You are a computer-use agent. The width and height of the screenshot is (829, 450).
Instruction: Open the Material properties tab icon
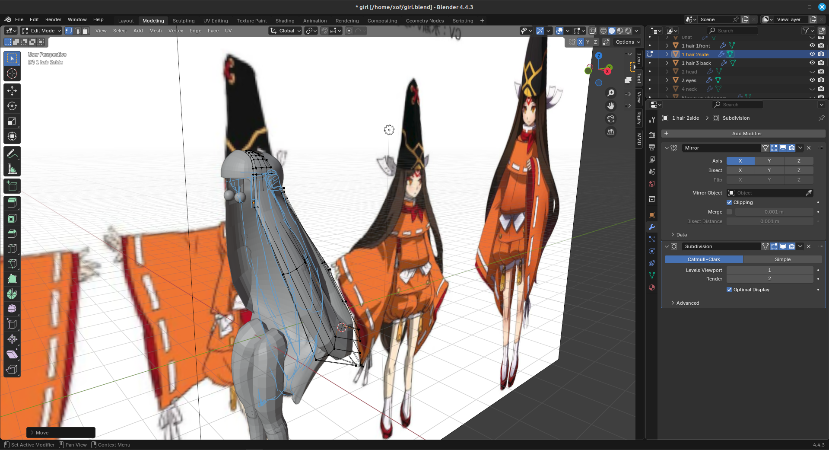coord(652,287)
